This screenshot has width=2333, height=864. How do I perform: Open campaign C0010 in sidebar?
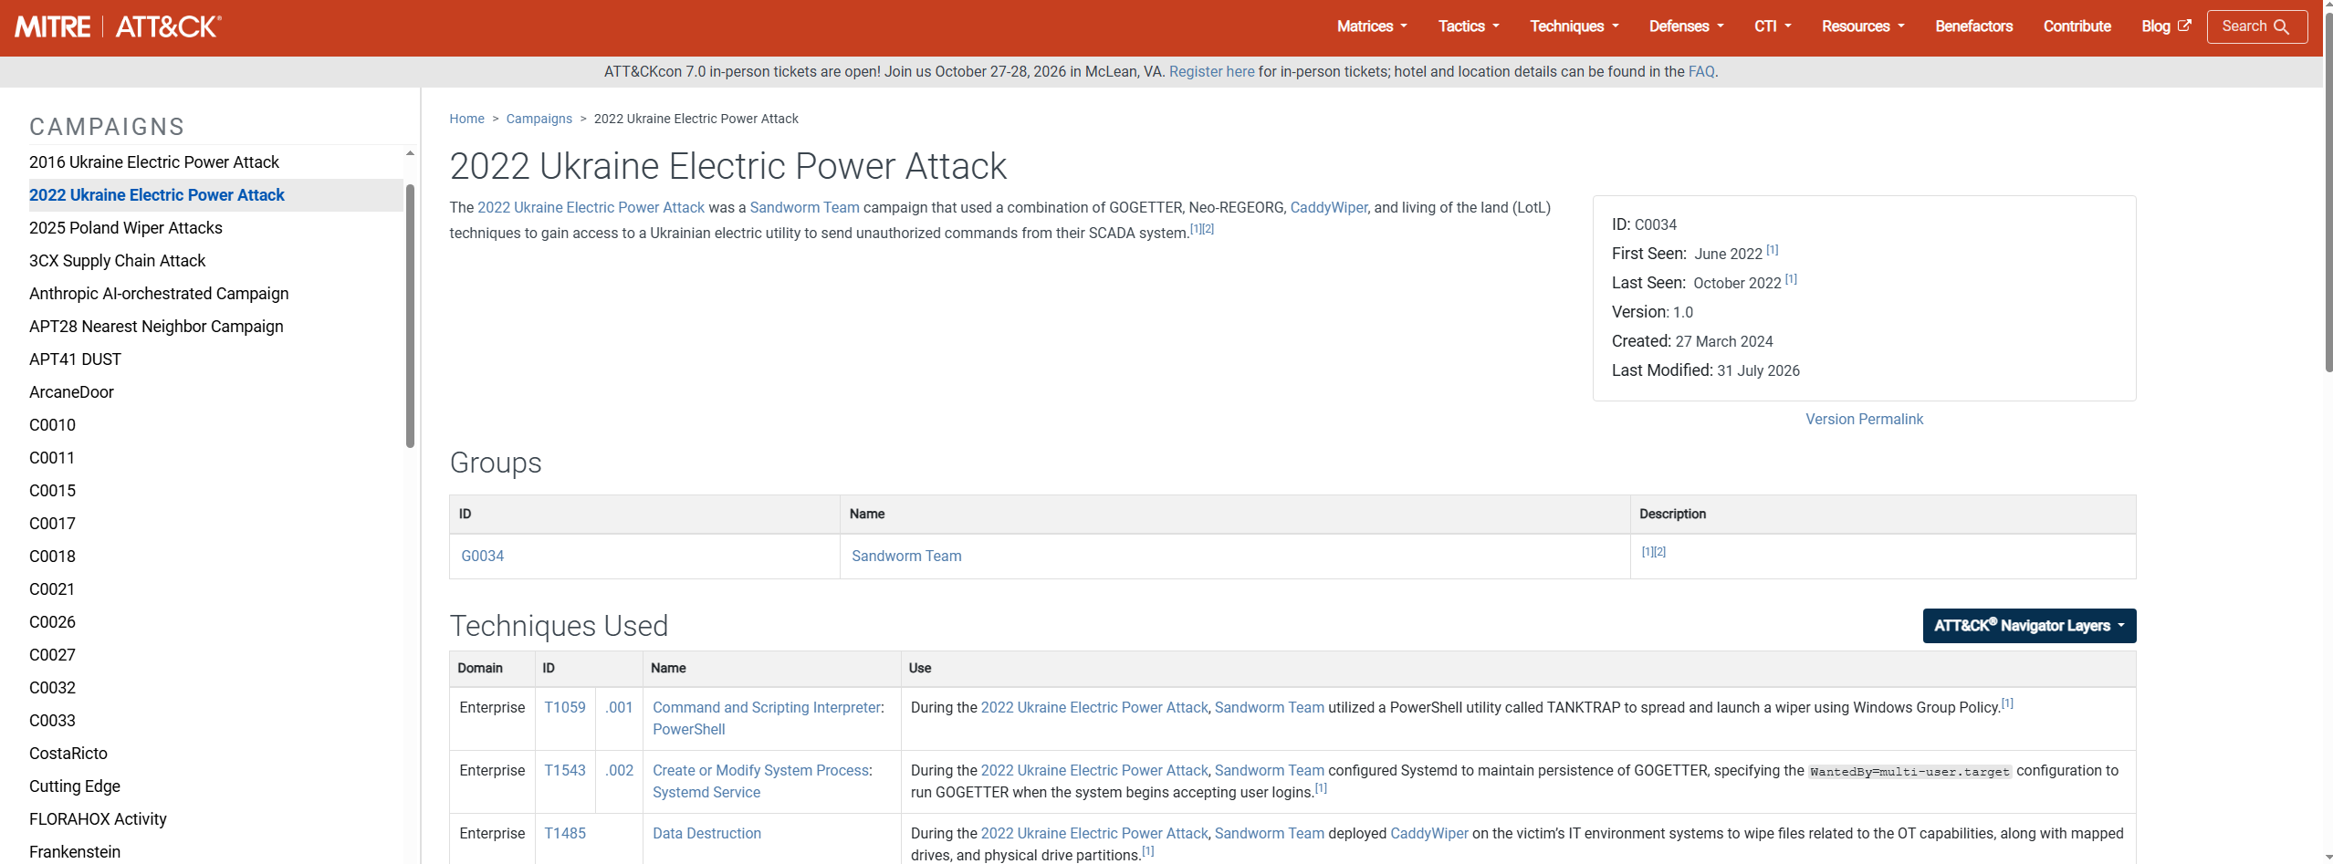(52, 425)
